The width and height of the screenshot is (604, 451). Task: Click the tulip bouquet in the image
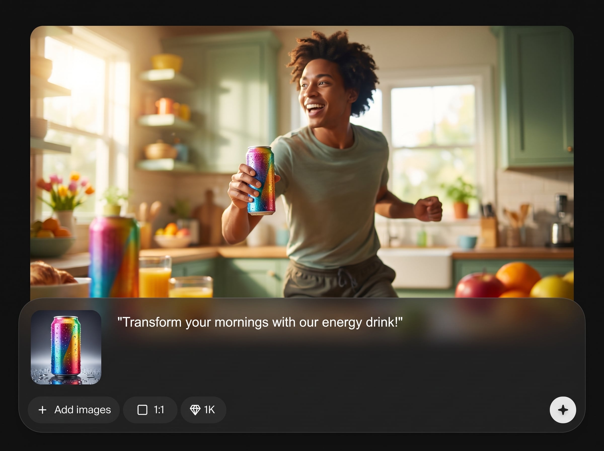click(x=65, y=191)
